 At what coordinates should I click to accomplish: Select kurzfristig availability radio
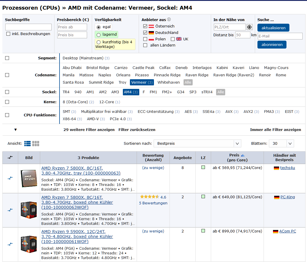coord(99,42)
